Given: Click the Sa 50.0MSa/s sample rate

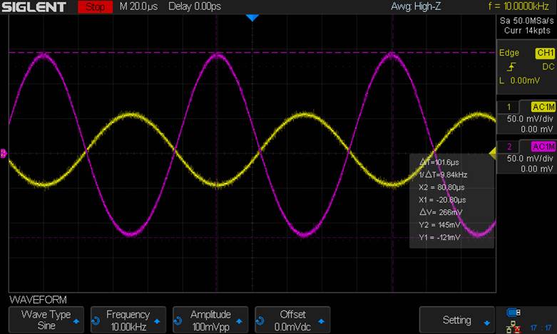Looking at the screenshot, I should (x=527, y=21).
